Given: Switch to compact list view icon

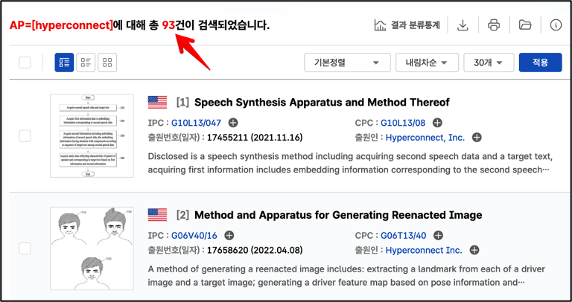Looking at the screenshot, I should point(86,62).
